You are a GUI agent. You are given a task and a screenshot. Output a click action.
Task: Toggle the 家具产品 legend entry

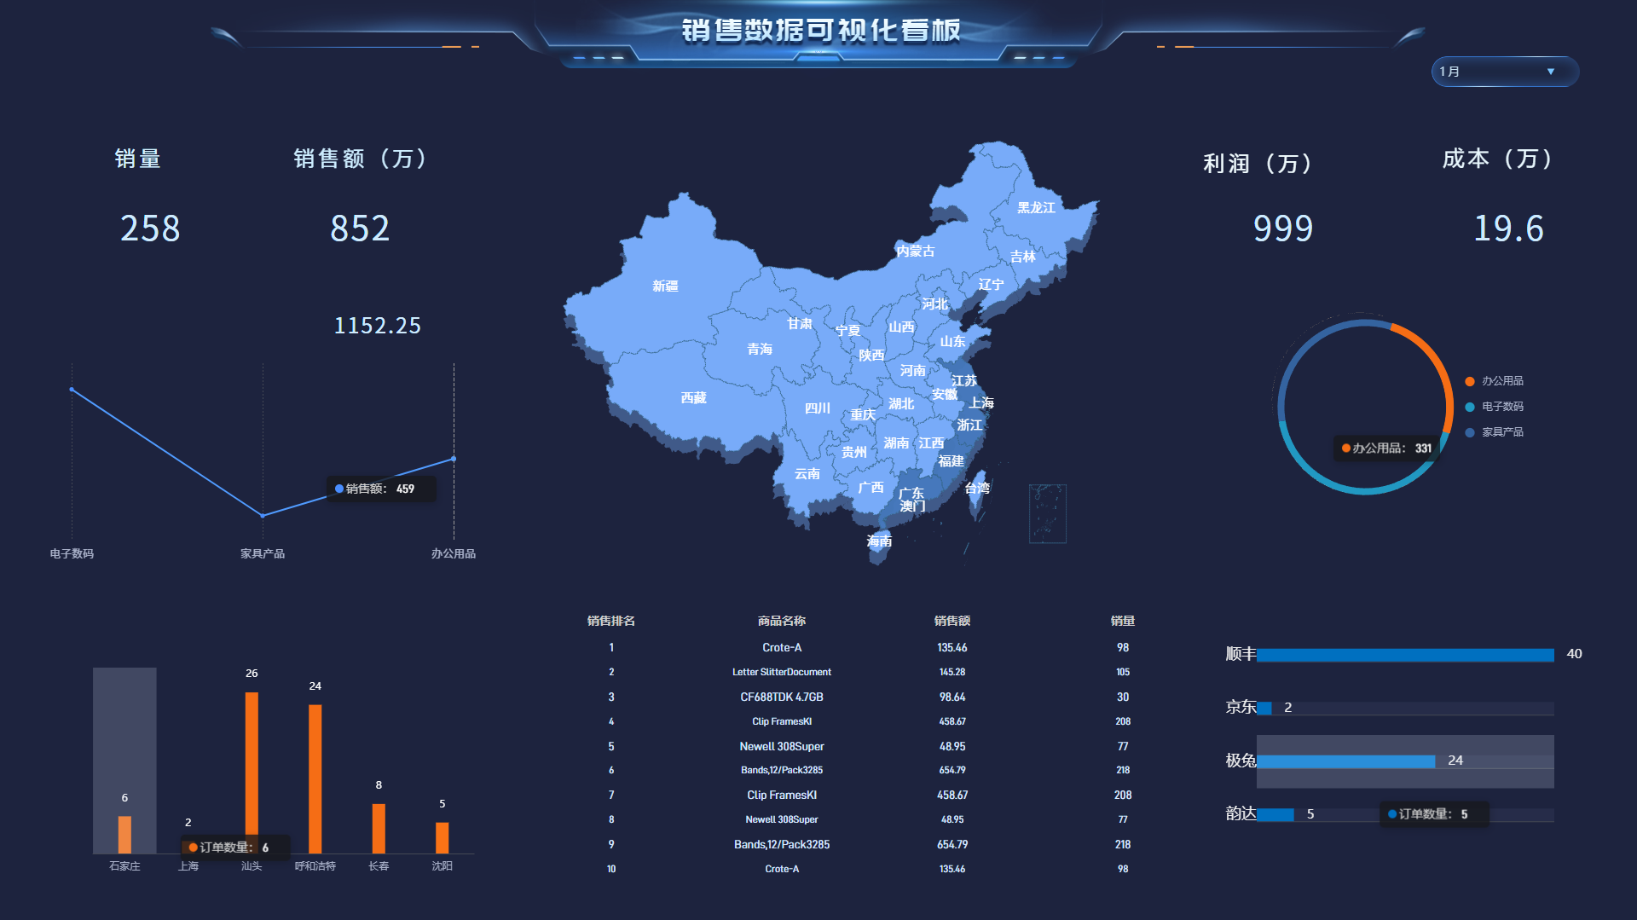(x=1494, y=432)
